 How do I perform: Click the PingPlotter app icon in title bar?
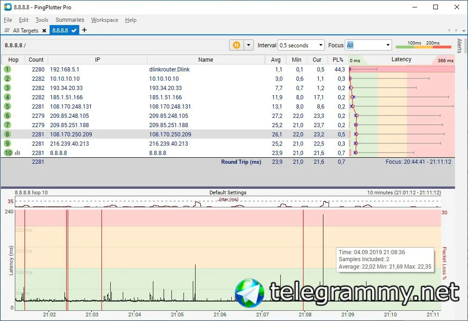[x=7, y=7]
